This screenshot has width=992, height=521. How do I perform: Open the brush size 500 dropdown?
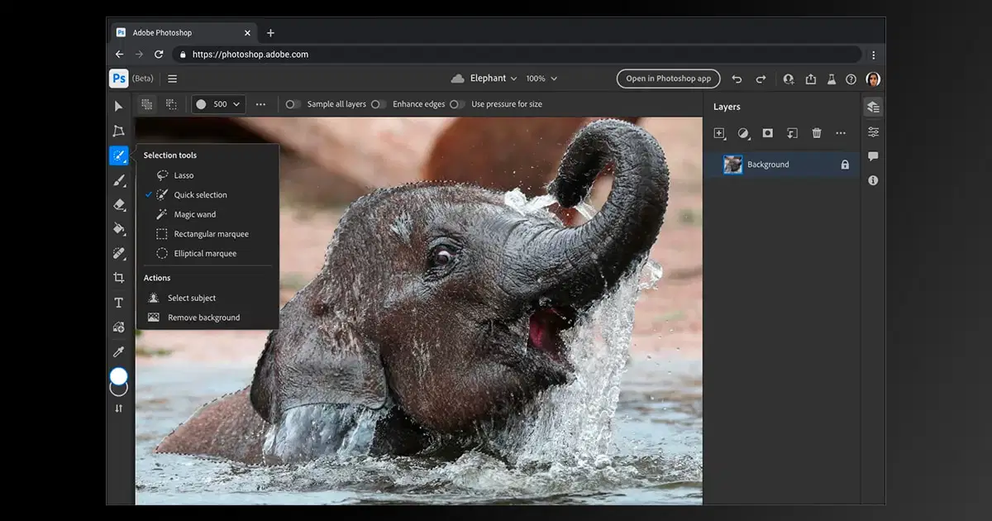pos(219,104)
